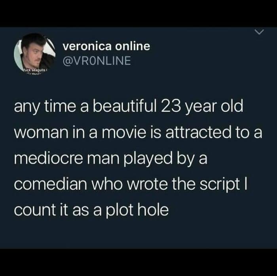
Task: Open the @VRONLINE handle link
Action: (x=97, y=61)
